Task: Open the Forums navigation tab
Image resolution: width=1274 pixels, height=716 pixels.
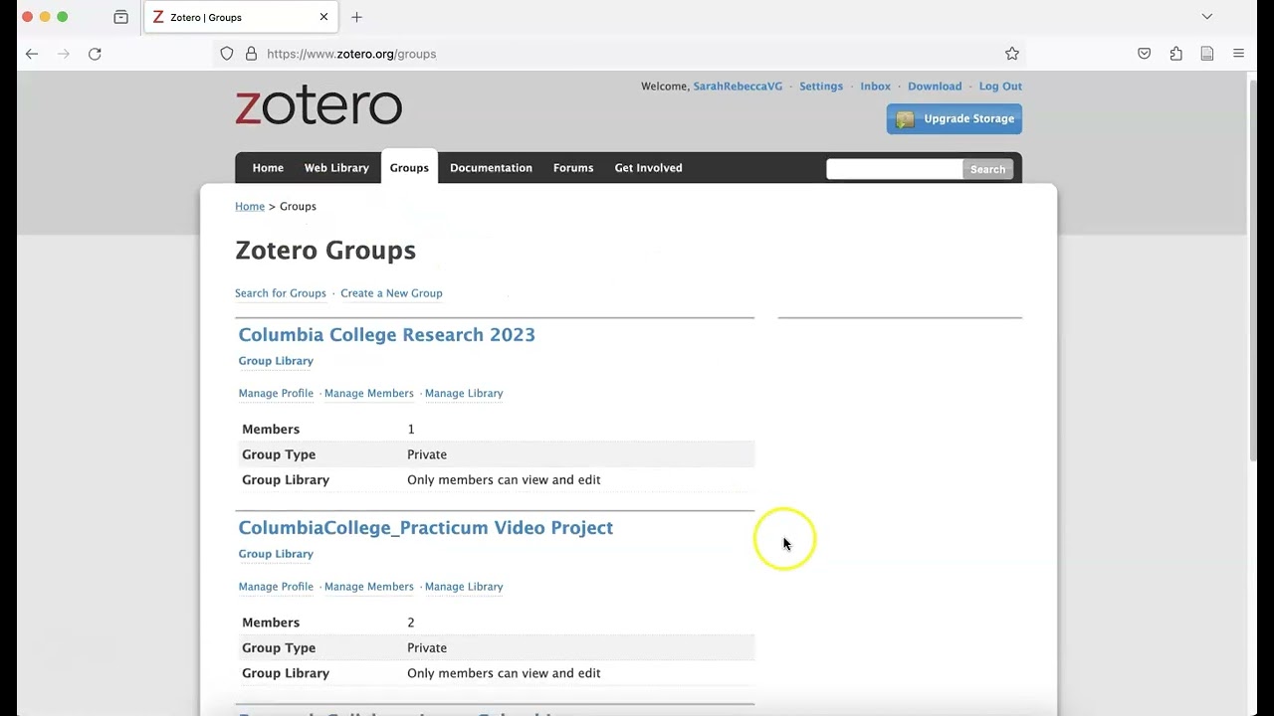Action: [573, 168]
